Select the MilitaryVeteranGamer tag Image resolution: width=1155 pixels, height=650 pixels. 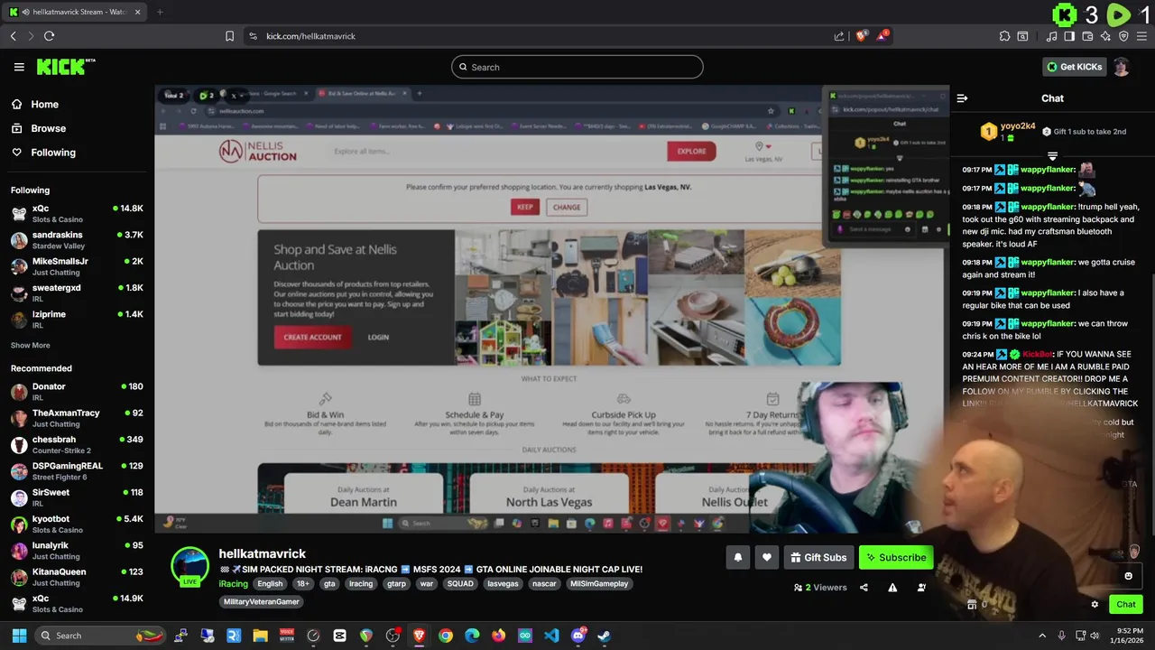[261, 602]
